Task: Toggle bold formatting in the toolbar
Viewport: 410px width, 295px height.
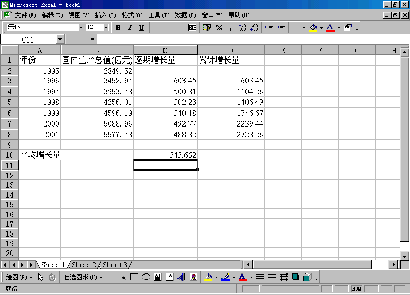Action: (118, 28)
